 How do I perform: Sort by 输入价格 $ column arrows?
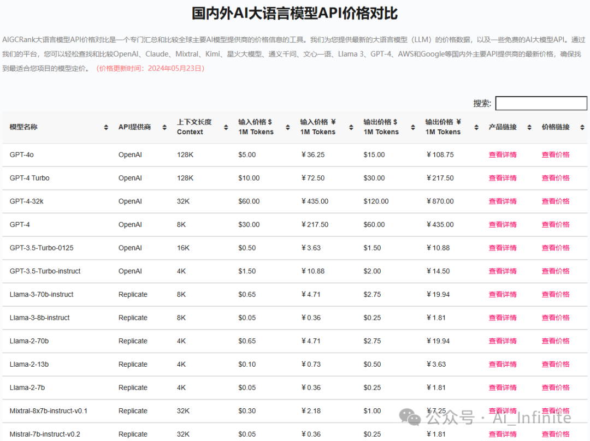click(x=288, y=128)
